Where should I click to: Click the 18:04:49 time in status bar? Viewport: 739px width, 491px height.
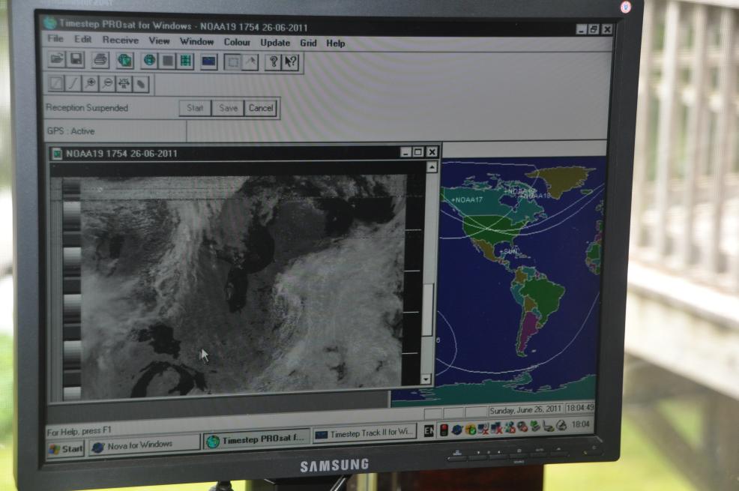(579, 408)
